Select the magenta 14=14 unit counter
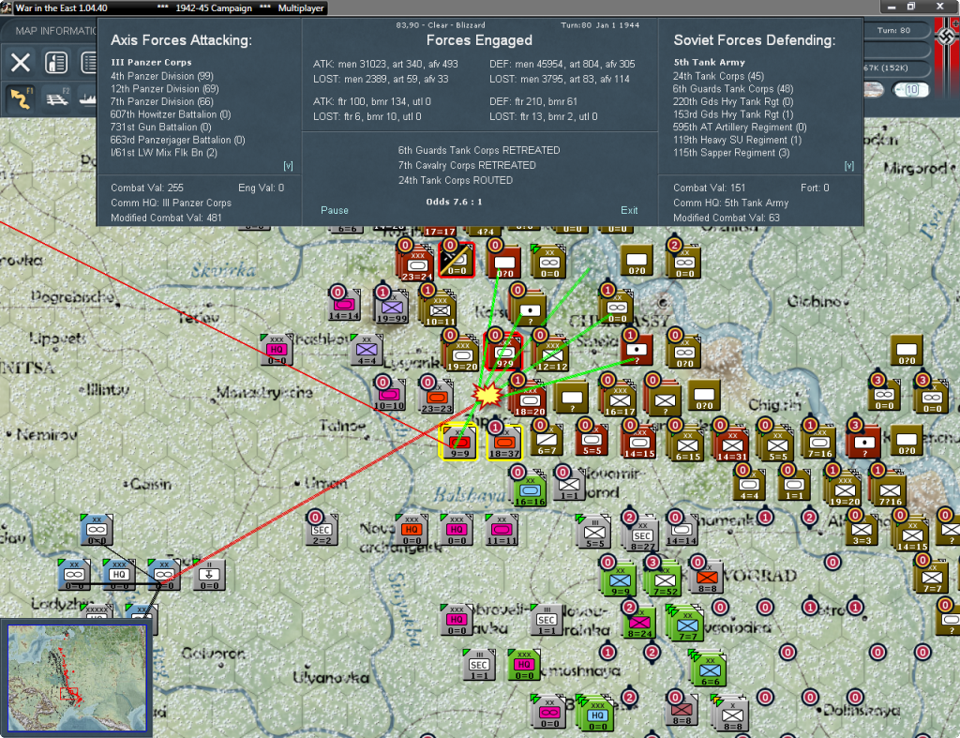Image resolution: width=960 pixels, height=738 pixels. pos(343,305)
